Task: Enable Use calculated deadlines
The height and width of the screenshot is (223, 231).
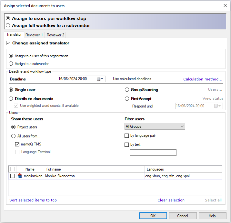Action: point(109,79)
